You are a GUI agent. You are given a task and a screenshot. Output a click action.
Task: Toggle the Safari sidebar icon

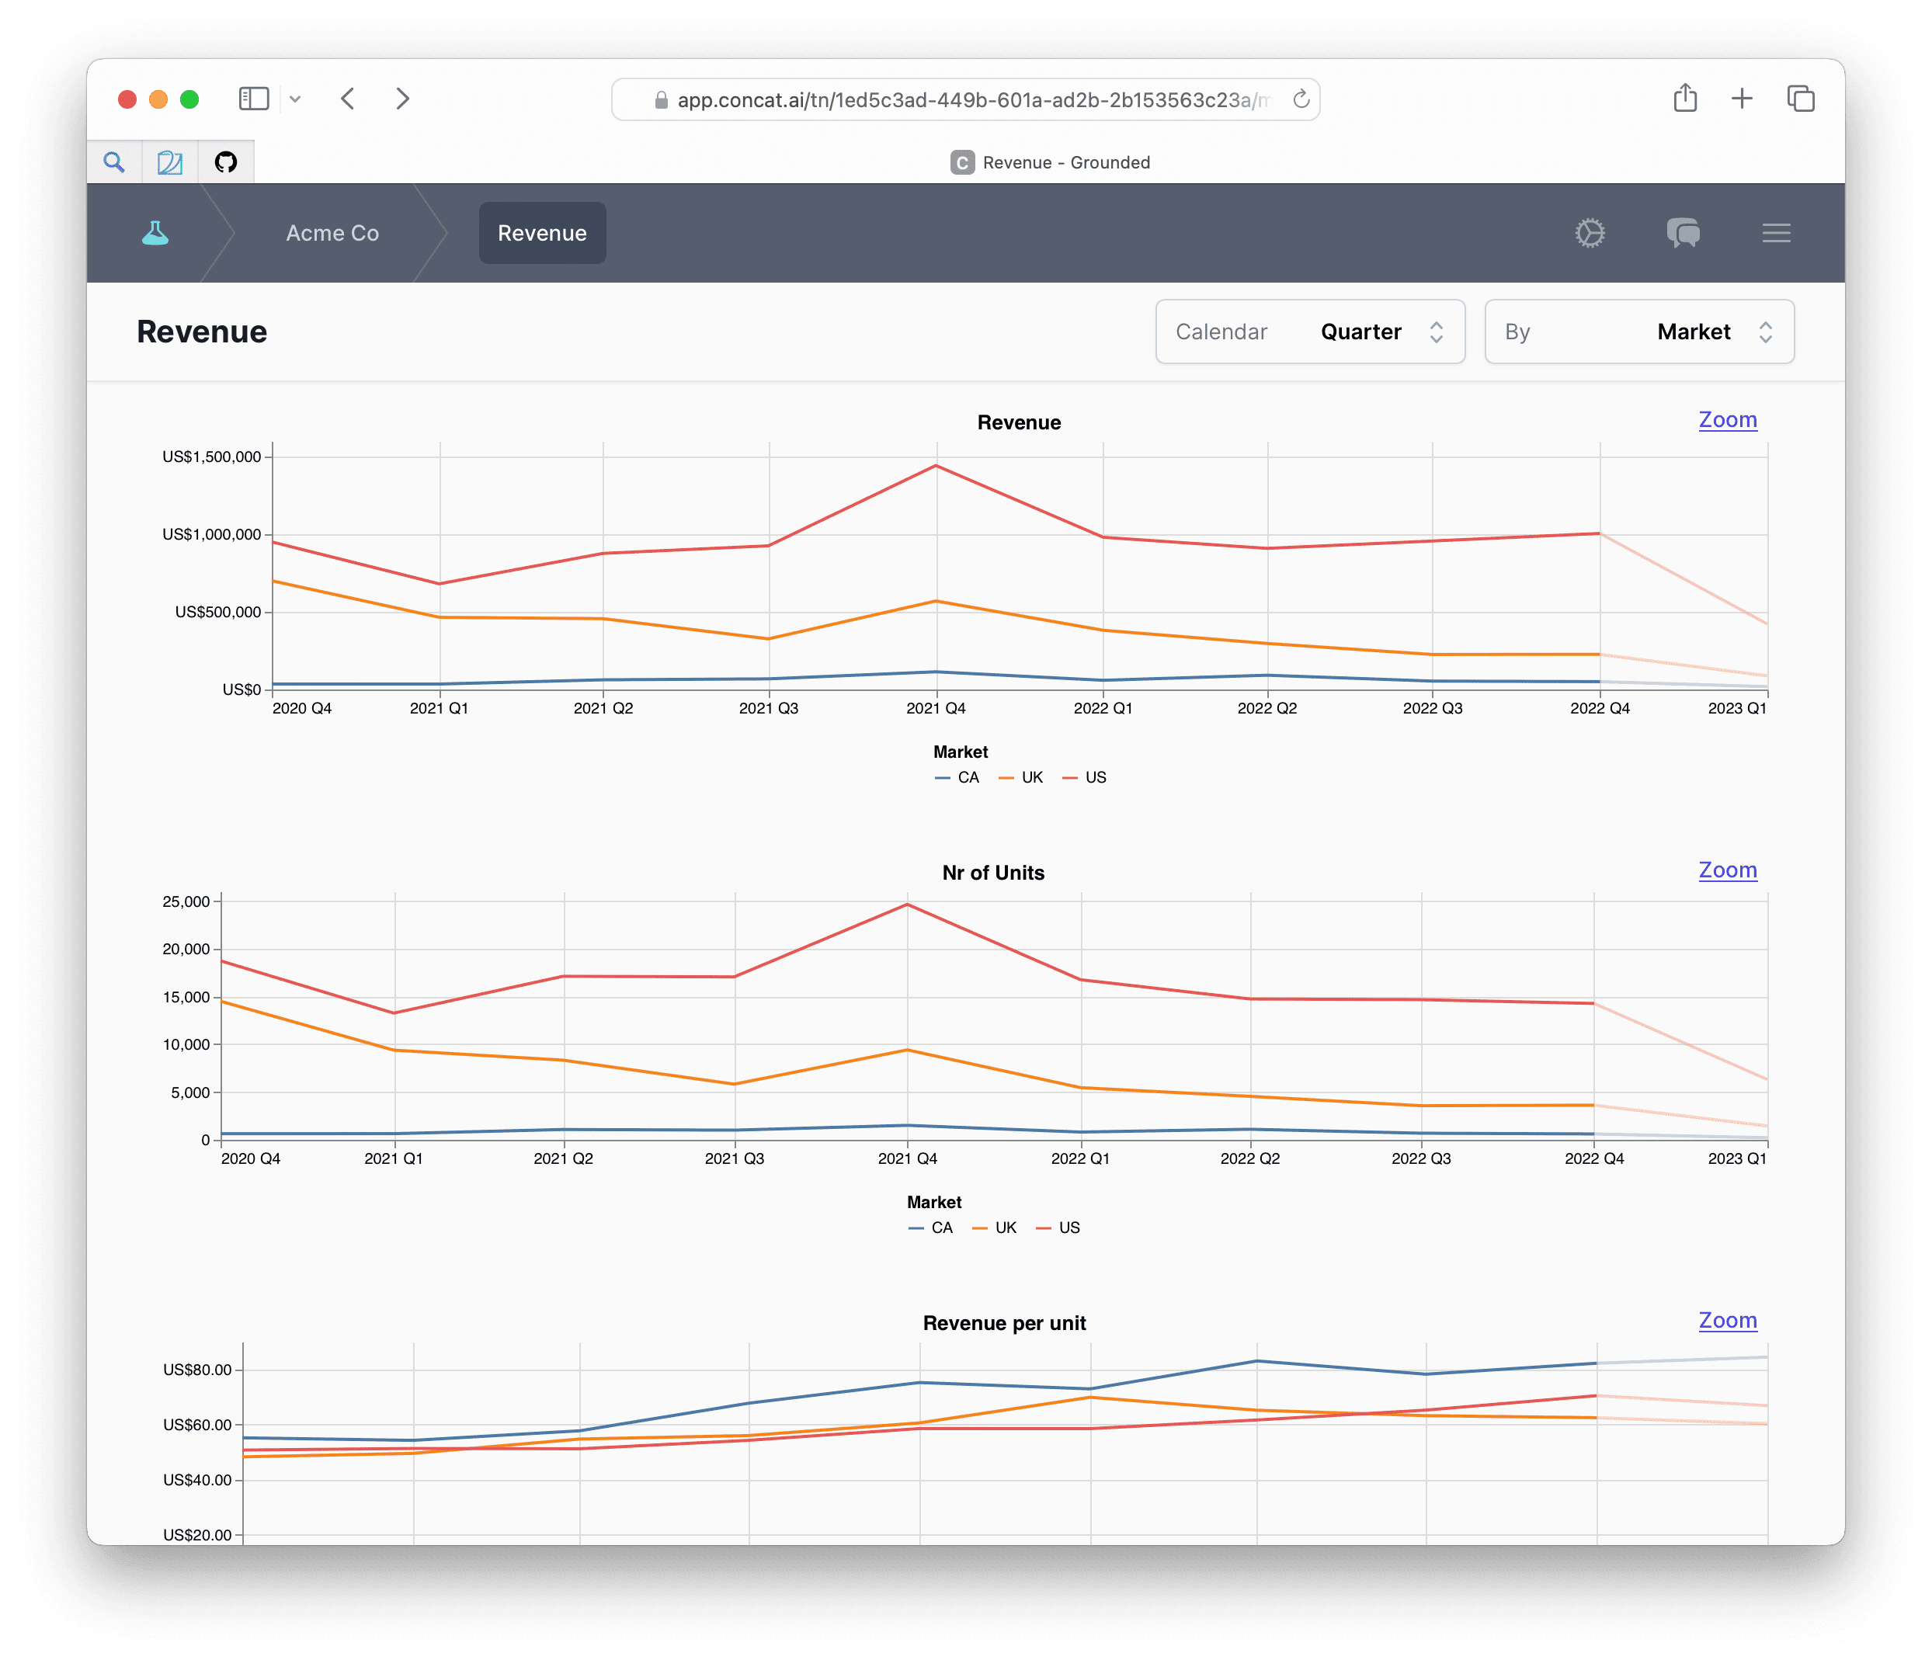tap(254, 99)
